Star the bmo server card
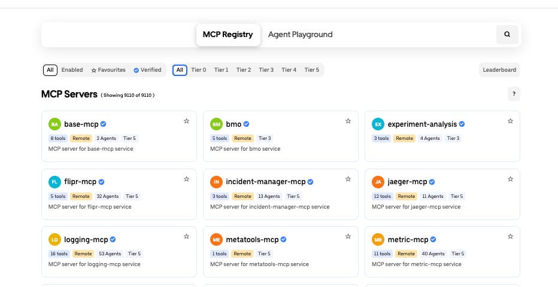The width and height of the screenshot is (558, 287). [x=348, y=121]
